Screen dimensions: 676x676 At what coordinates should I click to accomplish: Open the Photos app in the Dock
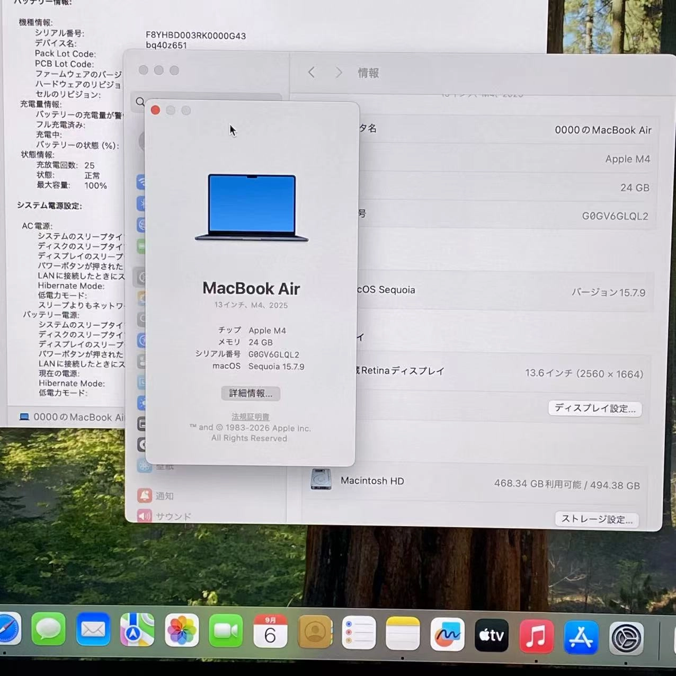[182, 630]
